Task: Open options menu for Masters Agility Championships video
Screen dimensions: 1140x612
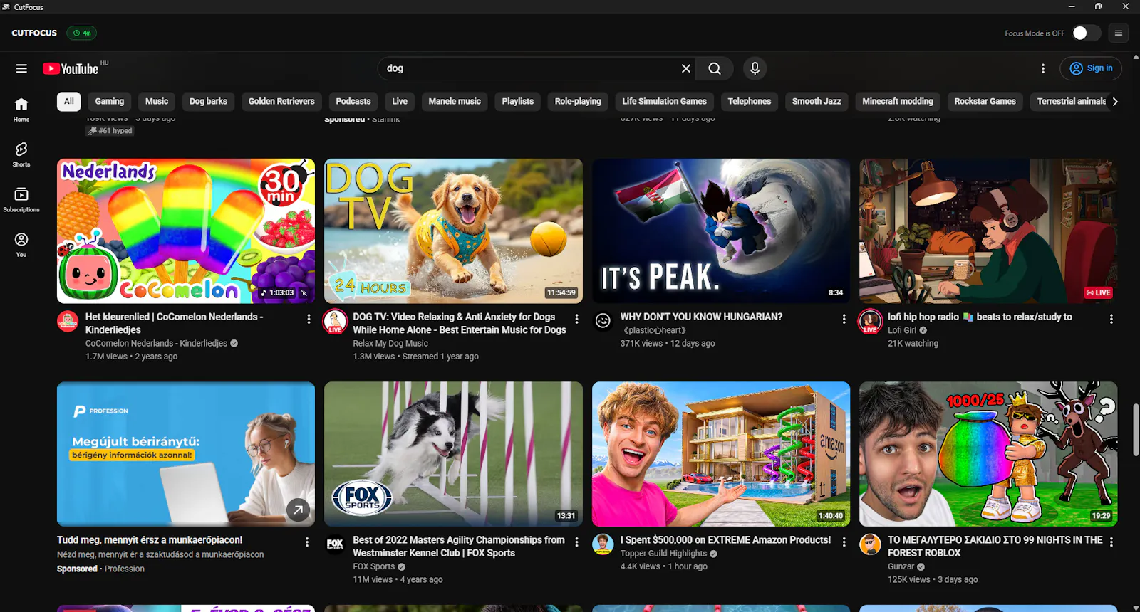Action: pos(576,542)
